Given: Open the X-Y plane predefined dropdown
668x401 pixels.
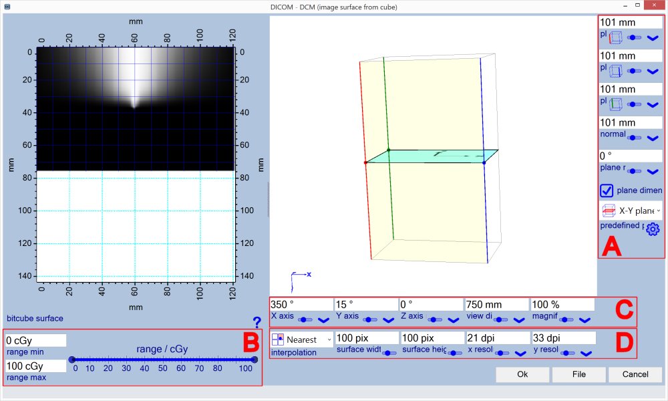Looking at the screenshot, I should tap(658, 211).
